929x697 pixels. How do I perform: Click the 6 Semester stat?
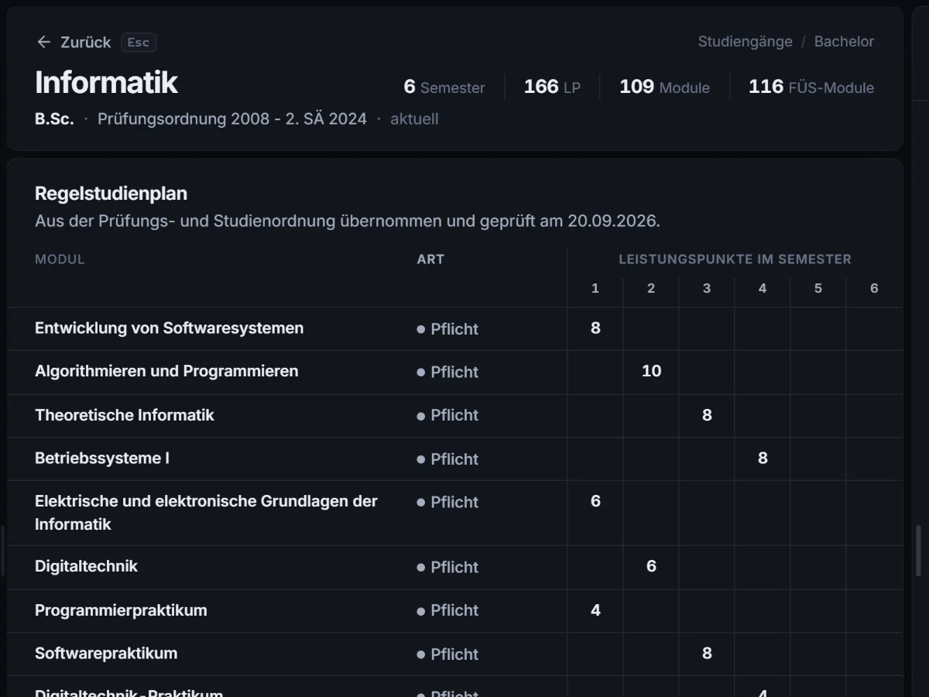coord(444,87)
